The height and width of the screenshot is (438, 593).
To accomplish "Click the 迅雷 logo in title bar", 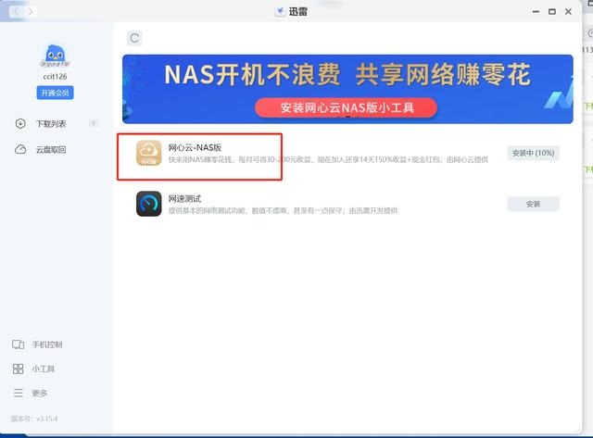I will [280, 12].
